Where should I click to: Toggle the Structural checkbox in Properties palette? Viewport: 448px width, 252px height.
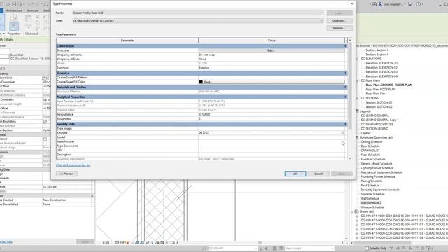[45, 139]
